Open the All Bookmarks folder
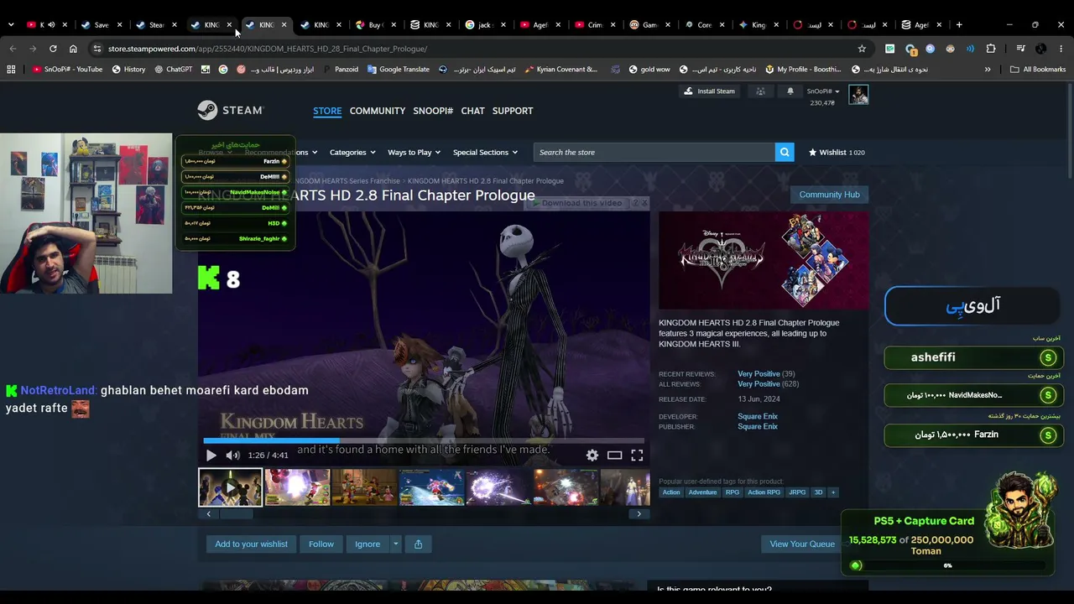Image resolution: width=1074 pixels, height=604 pixels. click(1038, 70)
